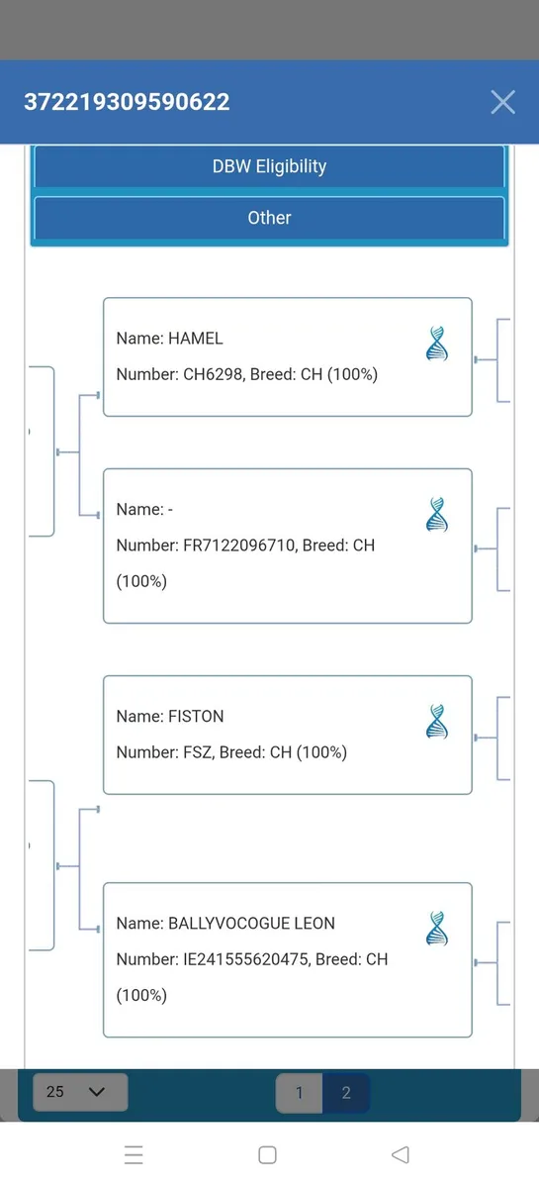Click the DNA icon on FISTON card
Screen dimensions: 539x1188
tap(437, 721)
